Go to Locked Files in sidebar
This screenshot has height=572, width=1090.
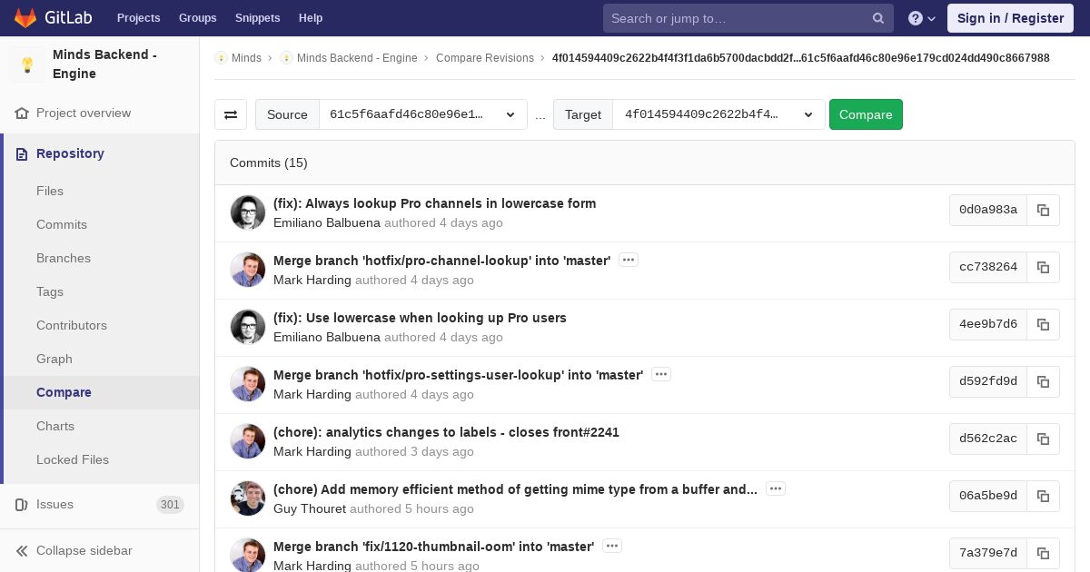click(73, 460)
